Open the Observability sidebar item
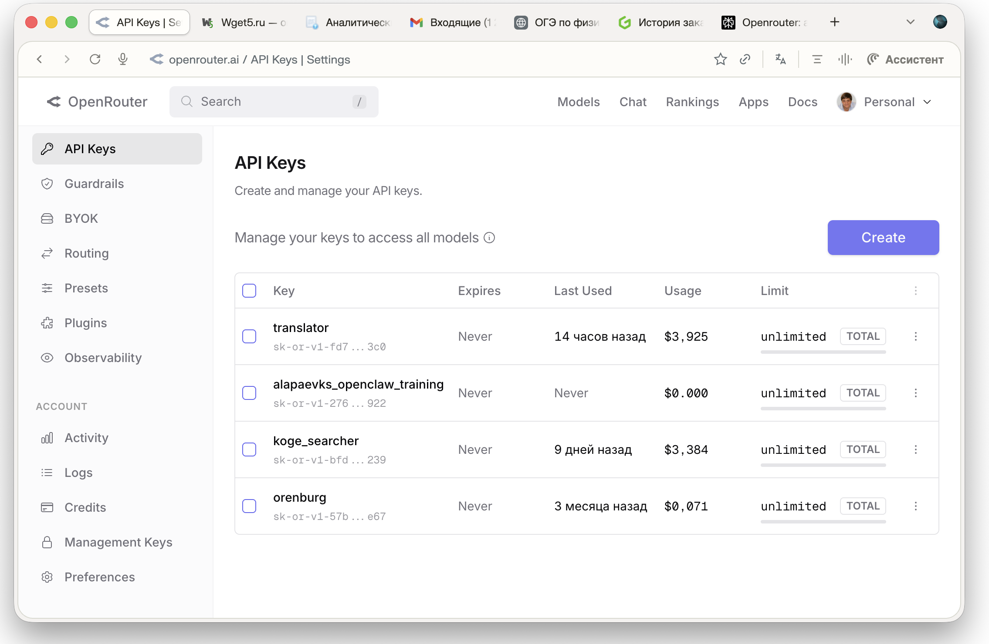989x644 pixels. 117,358
